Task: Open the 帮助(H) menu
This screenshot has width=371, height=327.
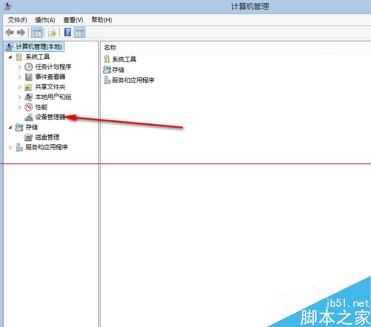Action: pos(102,19)
